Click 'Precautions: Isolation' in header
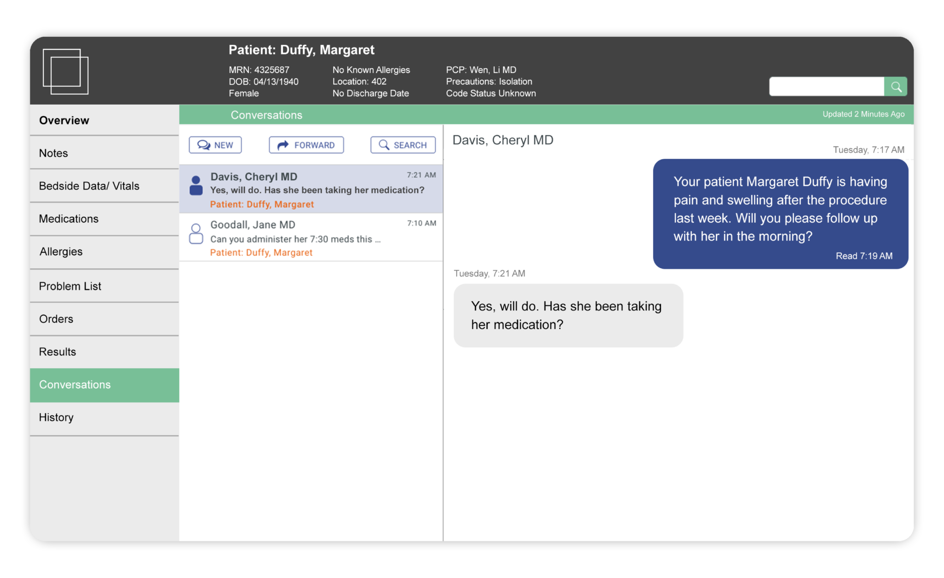944x578 pixels. 489,82
